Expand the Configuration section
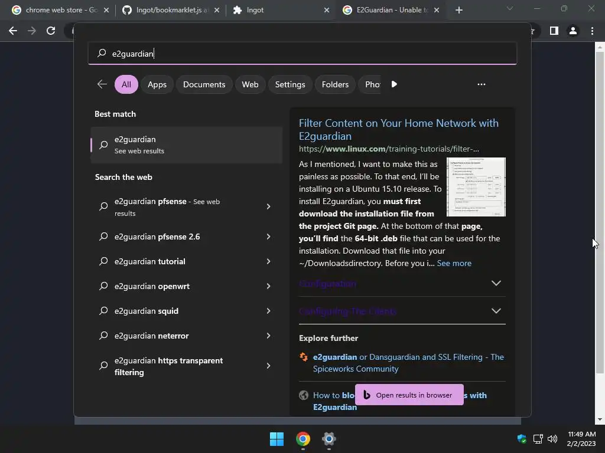Image resolution: width=605 pixels, height=453 pixels. [x=402, y=283]
